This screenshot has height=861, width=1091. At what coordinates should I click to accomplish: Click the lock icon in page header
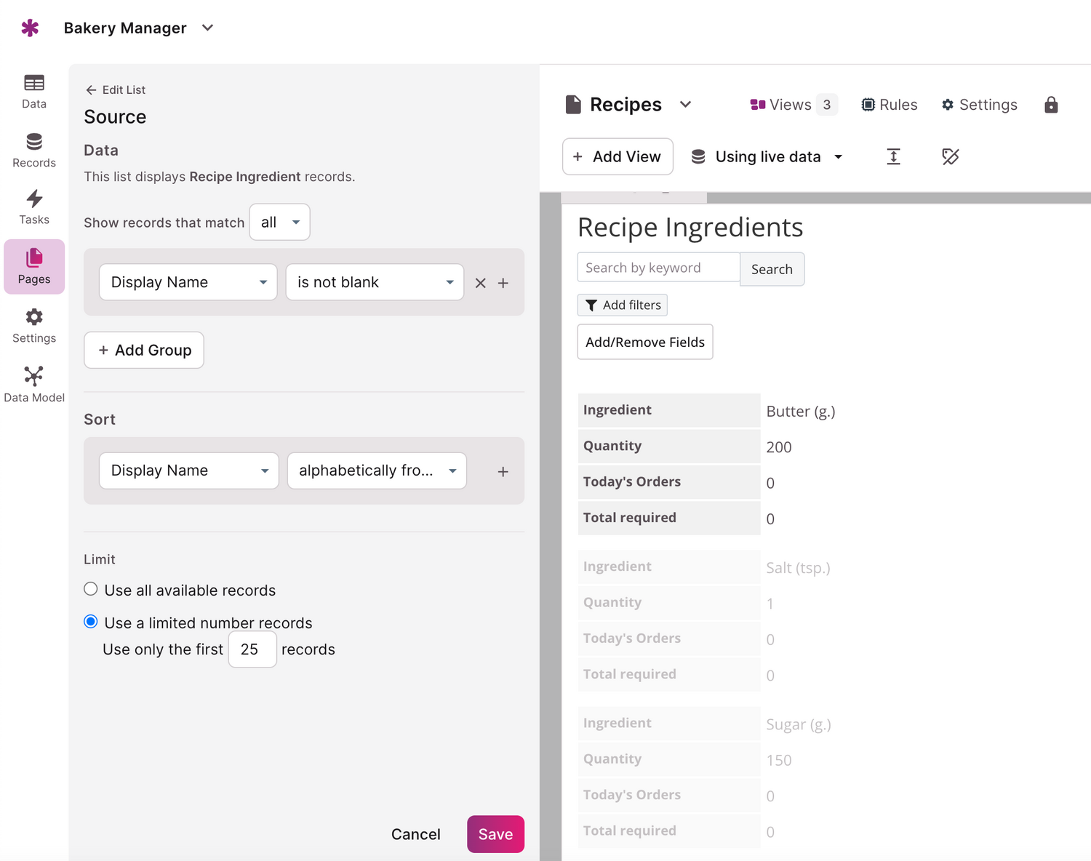[x=1050, y=105]
